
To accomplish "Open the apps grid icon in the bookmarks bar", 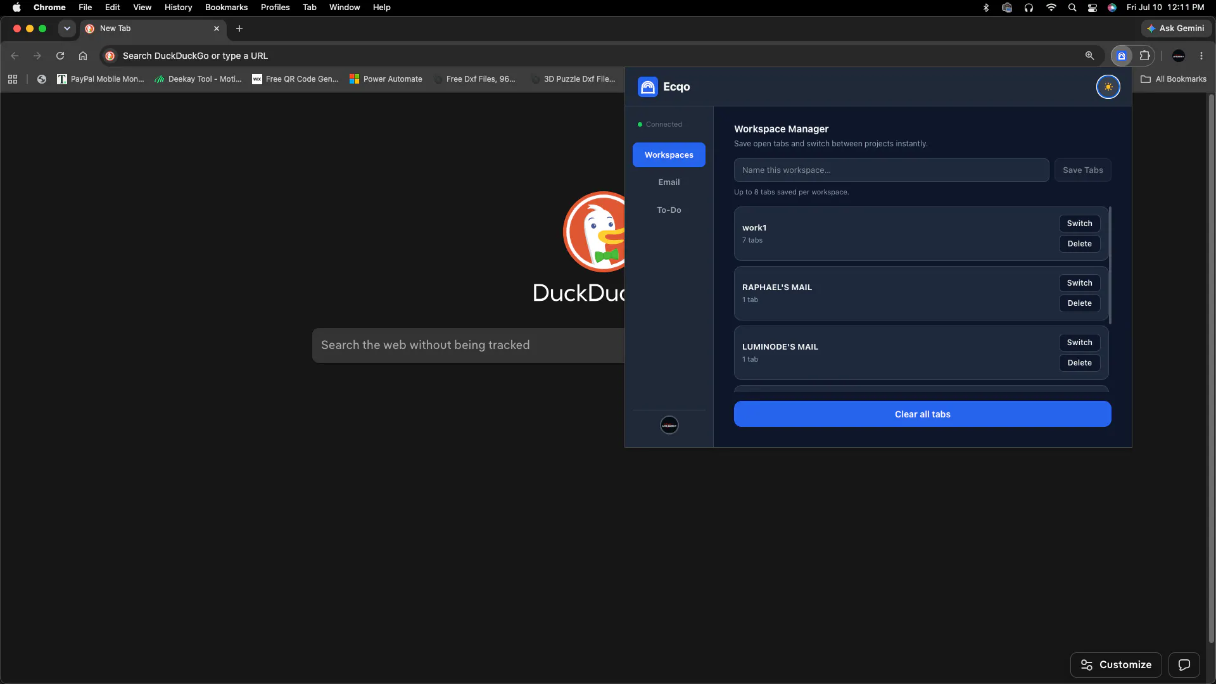I will pyautogui.click(x=13, y=79).
